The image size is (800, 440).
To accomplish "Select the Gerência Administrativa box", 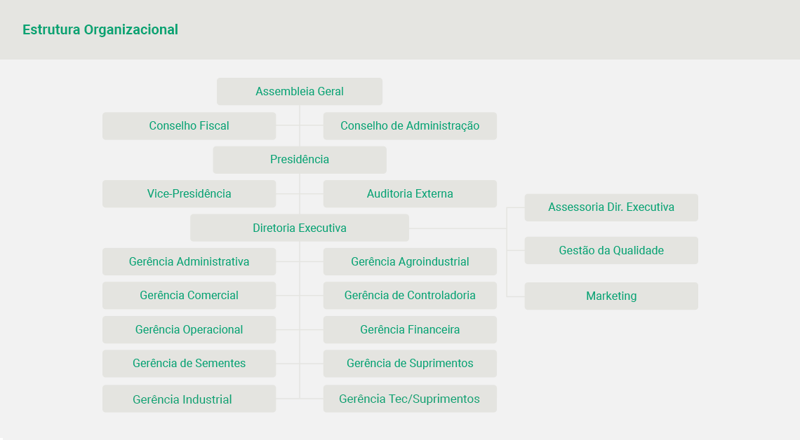I will coord(189,262).
